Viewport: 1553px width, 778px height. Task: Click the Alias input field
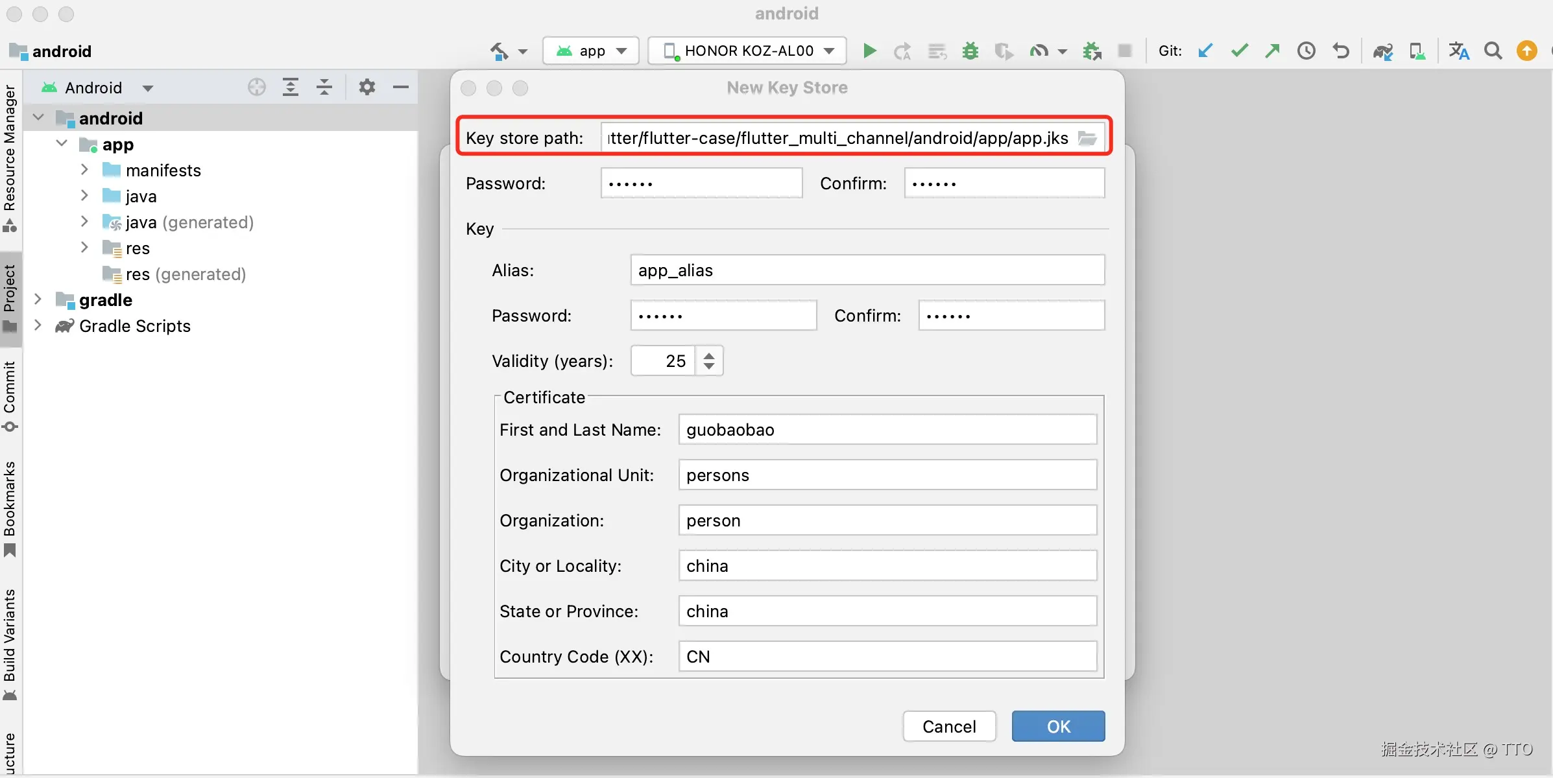click(x=867, y=270)
